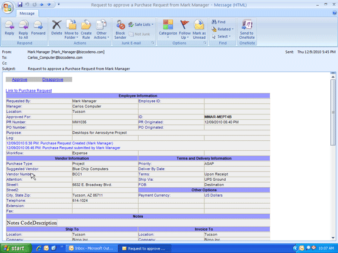This screenshot has width=338, height=253.
Task: Open the Categorize color menu
Action: [x=168, y=29]
